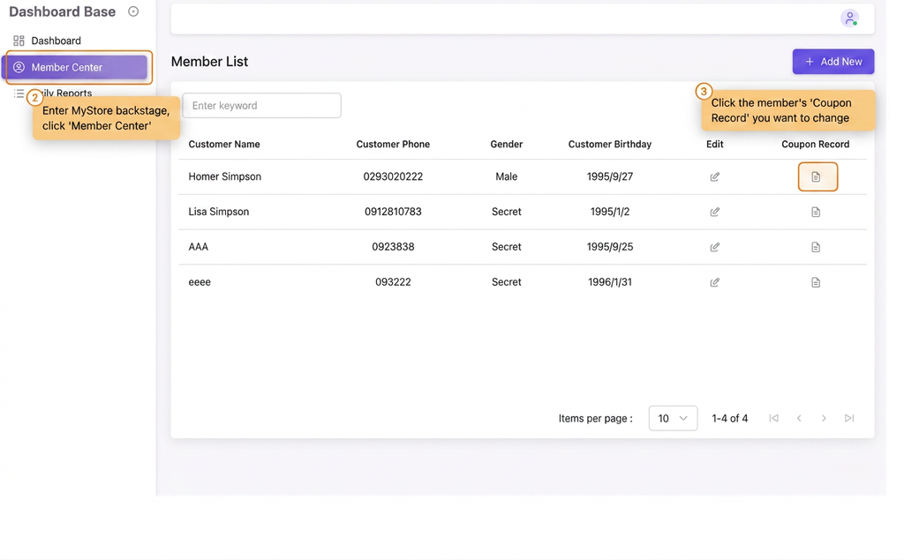
Task: Go to the previous page
Action: pos(799,418)
